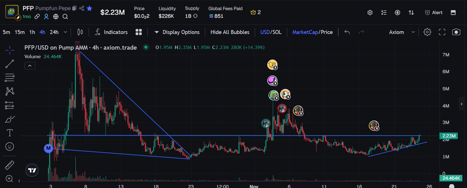The width and height of the screenshot is (467, 188).
Task: Redo the chart action
Action: [x=361, y=32]
